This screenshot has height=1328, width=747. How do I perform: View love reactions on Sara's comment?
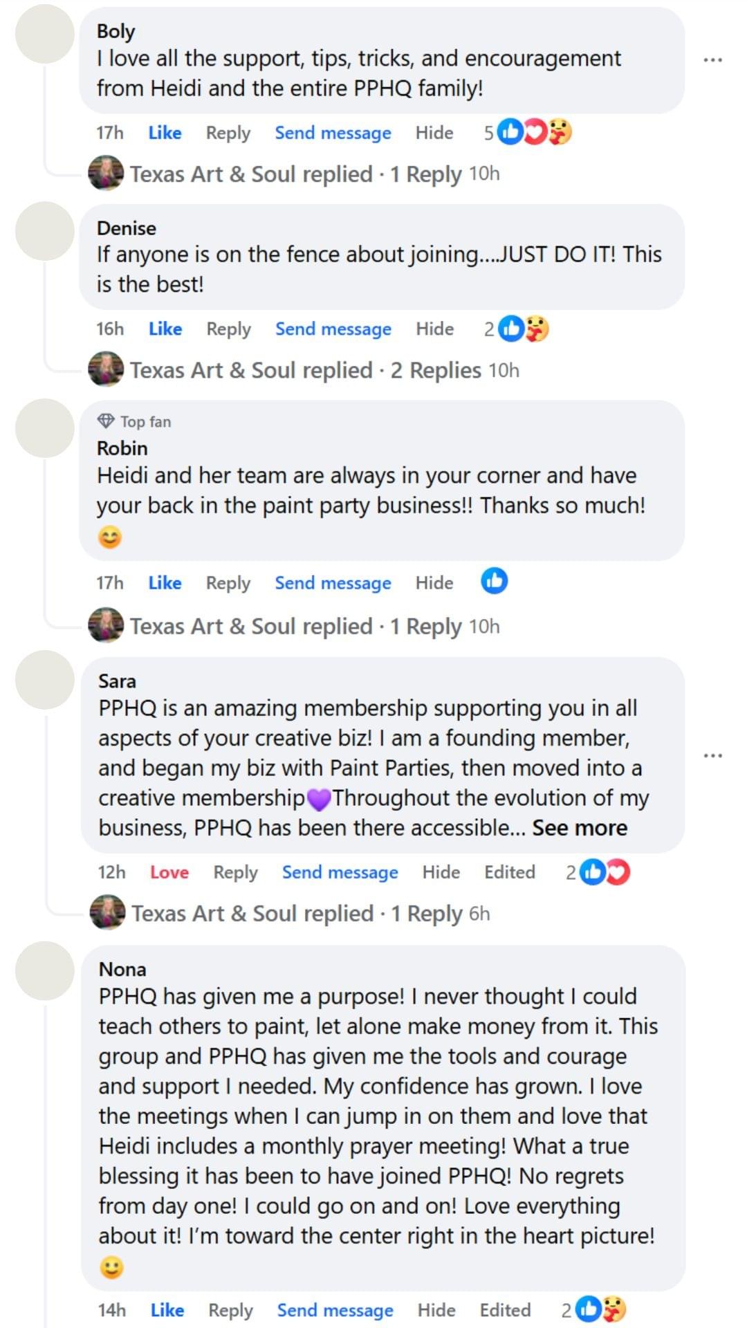605,871
